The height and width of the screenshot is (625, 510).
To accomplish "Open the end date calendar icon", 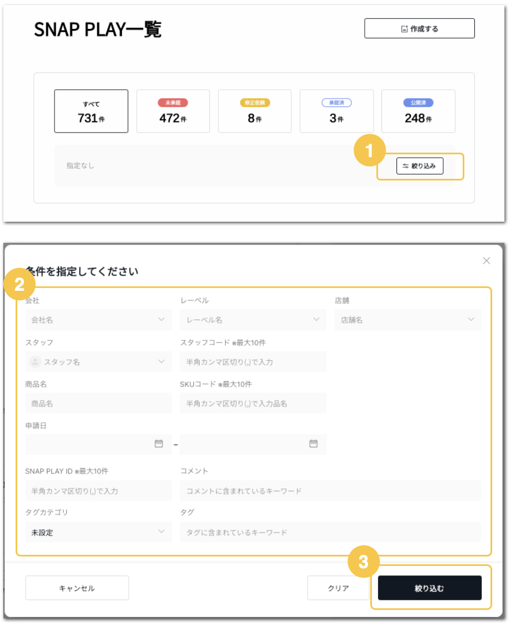I will click(x=313, y=443).
